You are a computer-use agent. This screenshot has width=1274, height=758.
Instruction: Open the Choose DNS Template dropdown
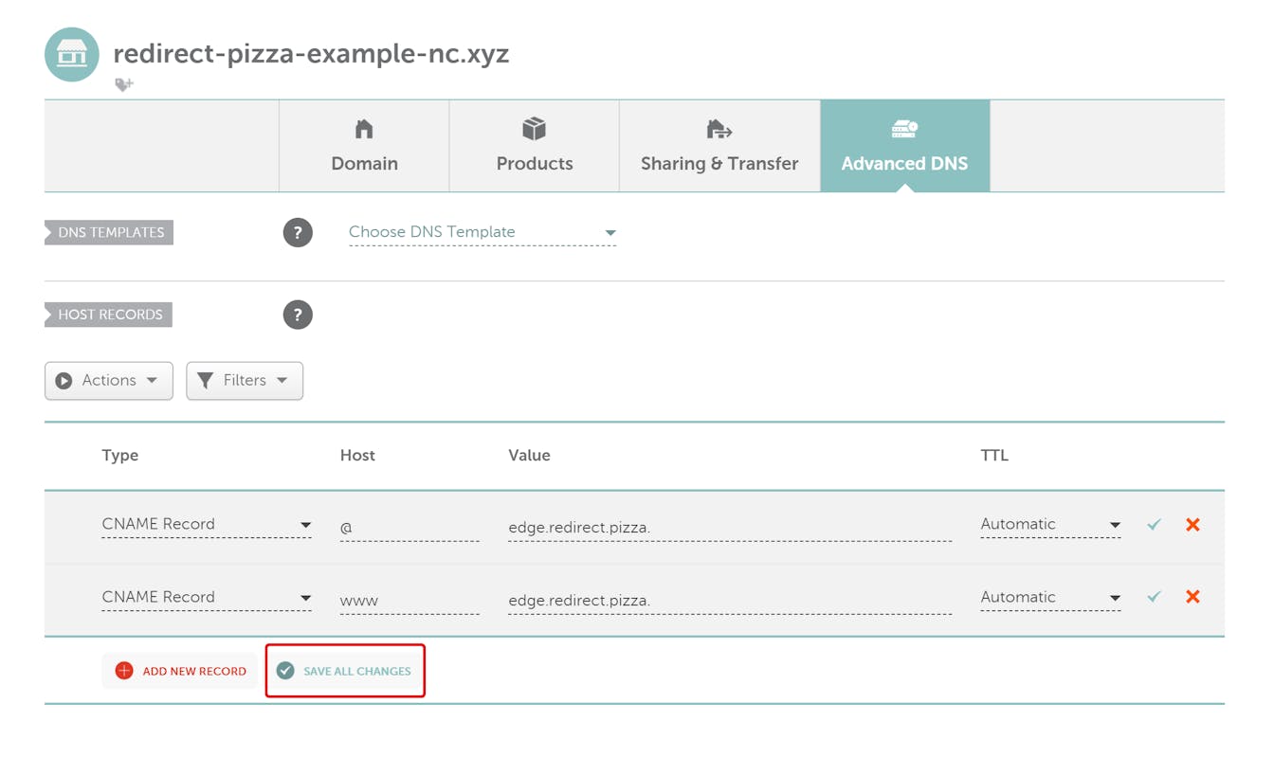click(482, 232)
